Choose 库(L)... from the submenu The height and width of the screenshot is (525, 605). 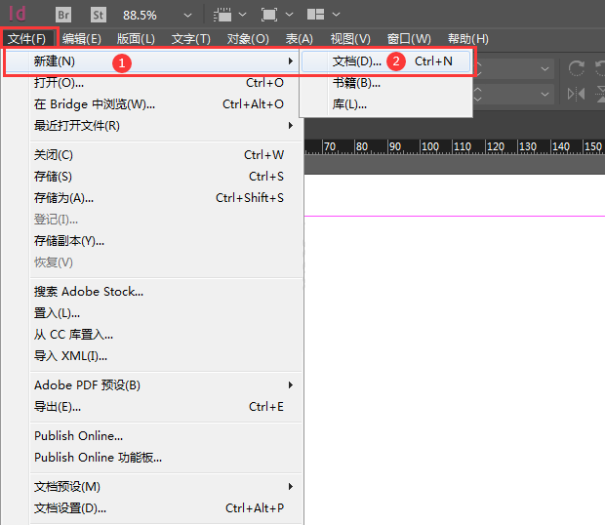385,104
